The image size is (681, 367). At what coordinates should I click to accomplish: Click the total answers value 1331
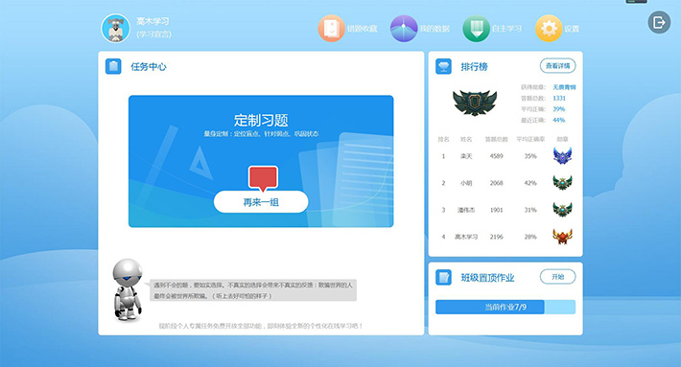(559, 98)
